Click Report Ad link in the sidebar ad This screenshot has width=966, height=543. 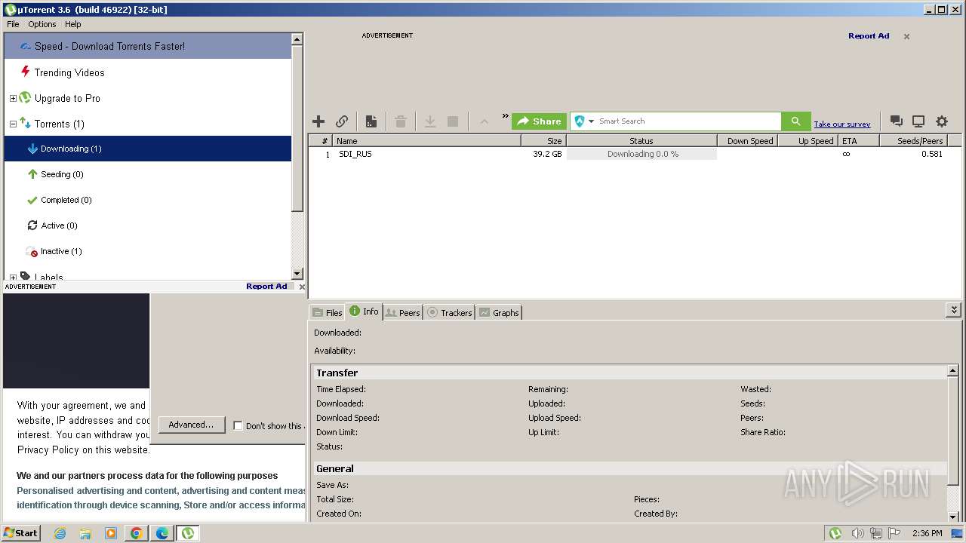[x=266, y=287]
